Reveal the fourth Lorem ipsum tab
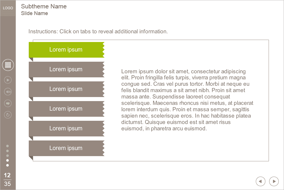 click(66, 109)
